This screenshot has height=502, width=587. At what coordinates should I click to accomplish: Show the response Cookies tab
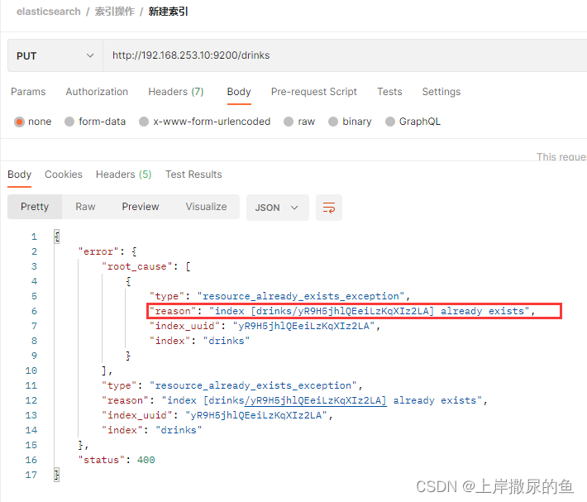click(x=64, y=175)
